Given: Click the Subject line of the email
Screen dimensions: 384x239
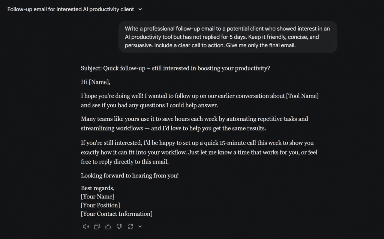Looking at the screenshot, I should coord(175,68).
